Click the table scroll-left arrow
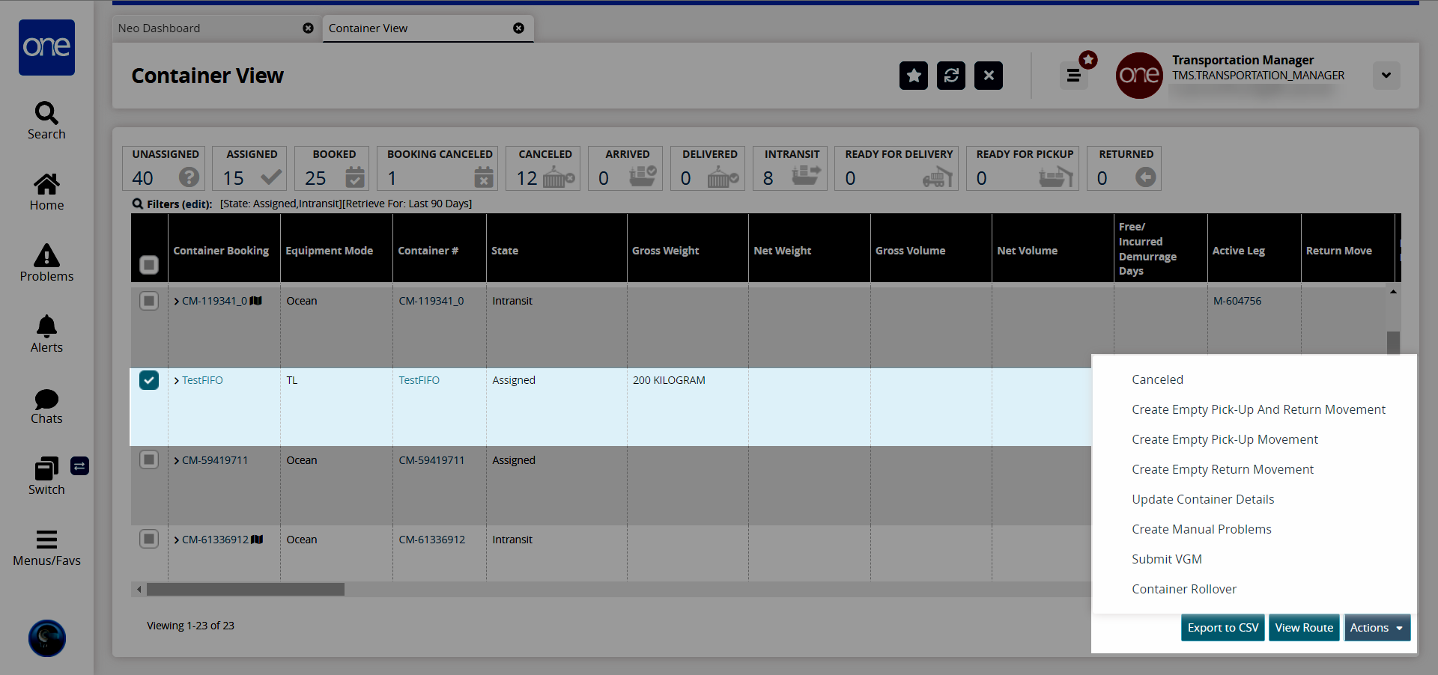 (139, 590)
